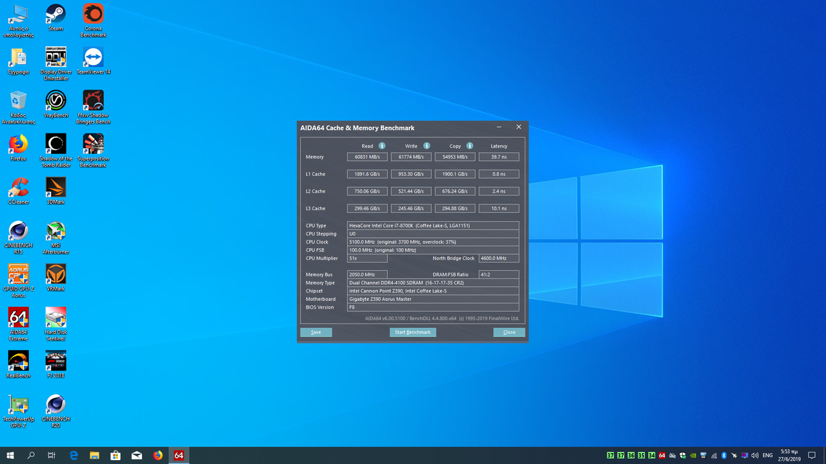
Task: Open the Steam desktop icon
Action: click(55, 17)
